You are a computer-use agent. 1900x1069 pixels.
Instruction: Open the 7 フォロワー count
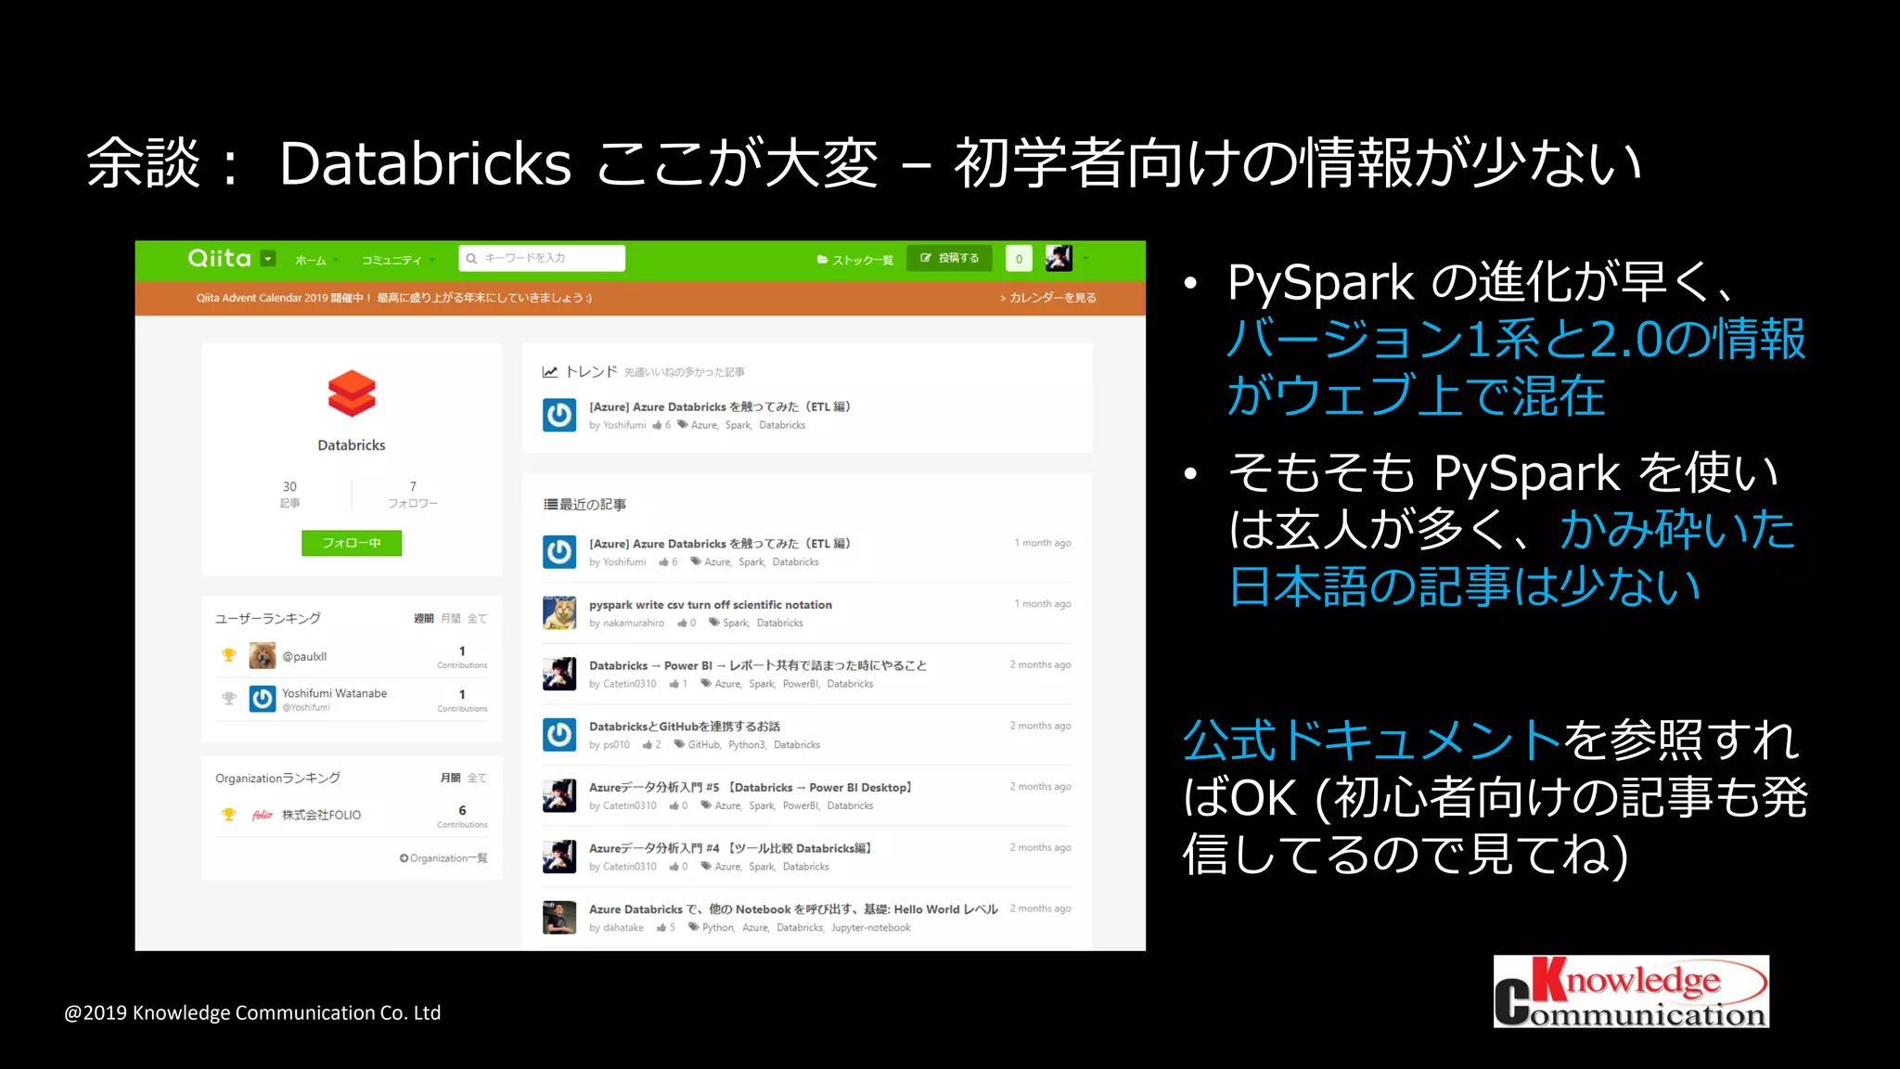(413, 494)
